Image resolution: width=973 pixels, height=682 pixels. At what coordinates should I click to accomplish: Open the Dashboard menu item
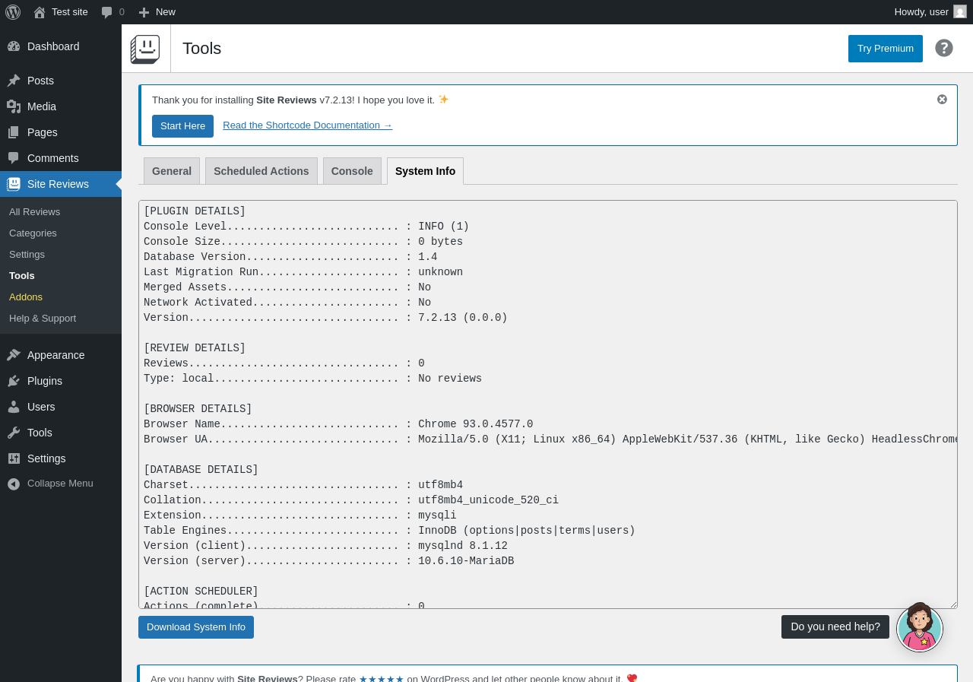tap(61, 46)
